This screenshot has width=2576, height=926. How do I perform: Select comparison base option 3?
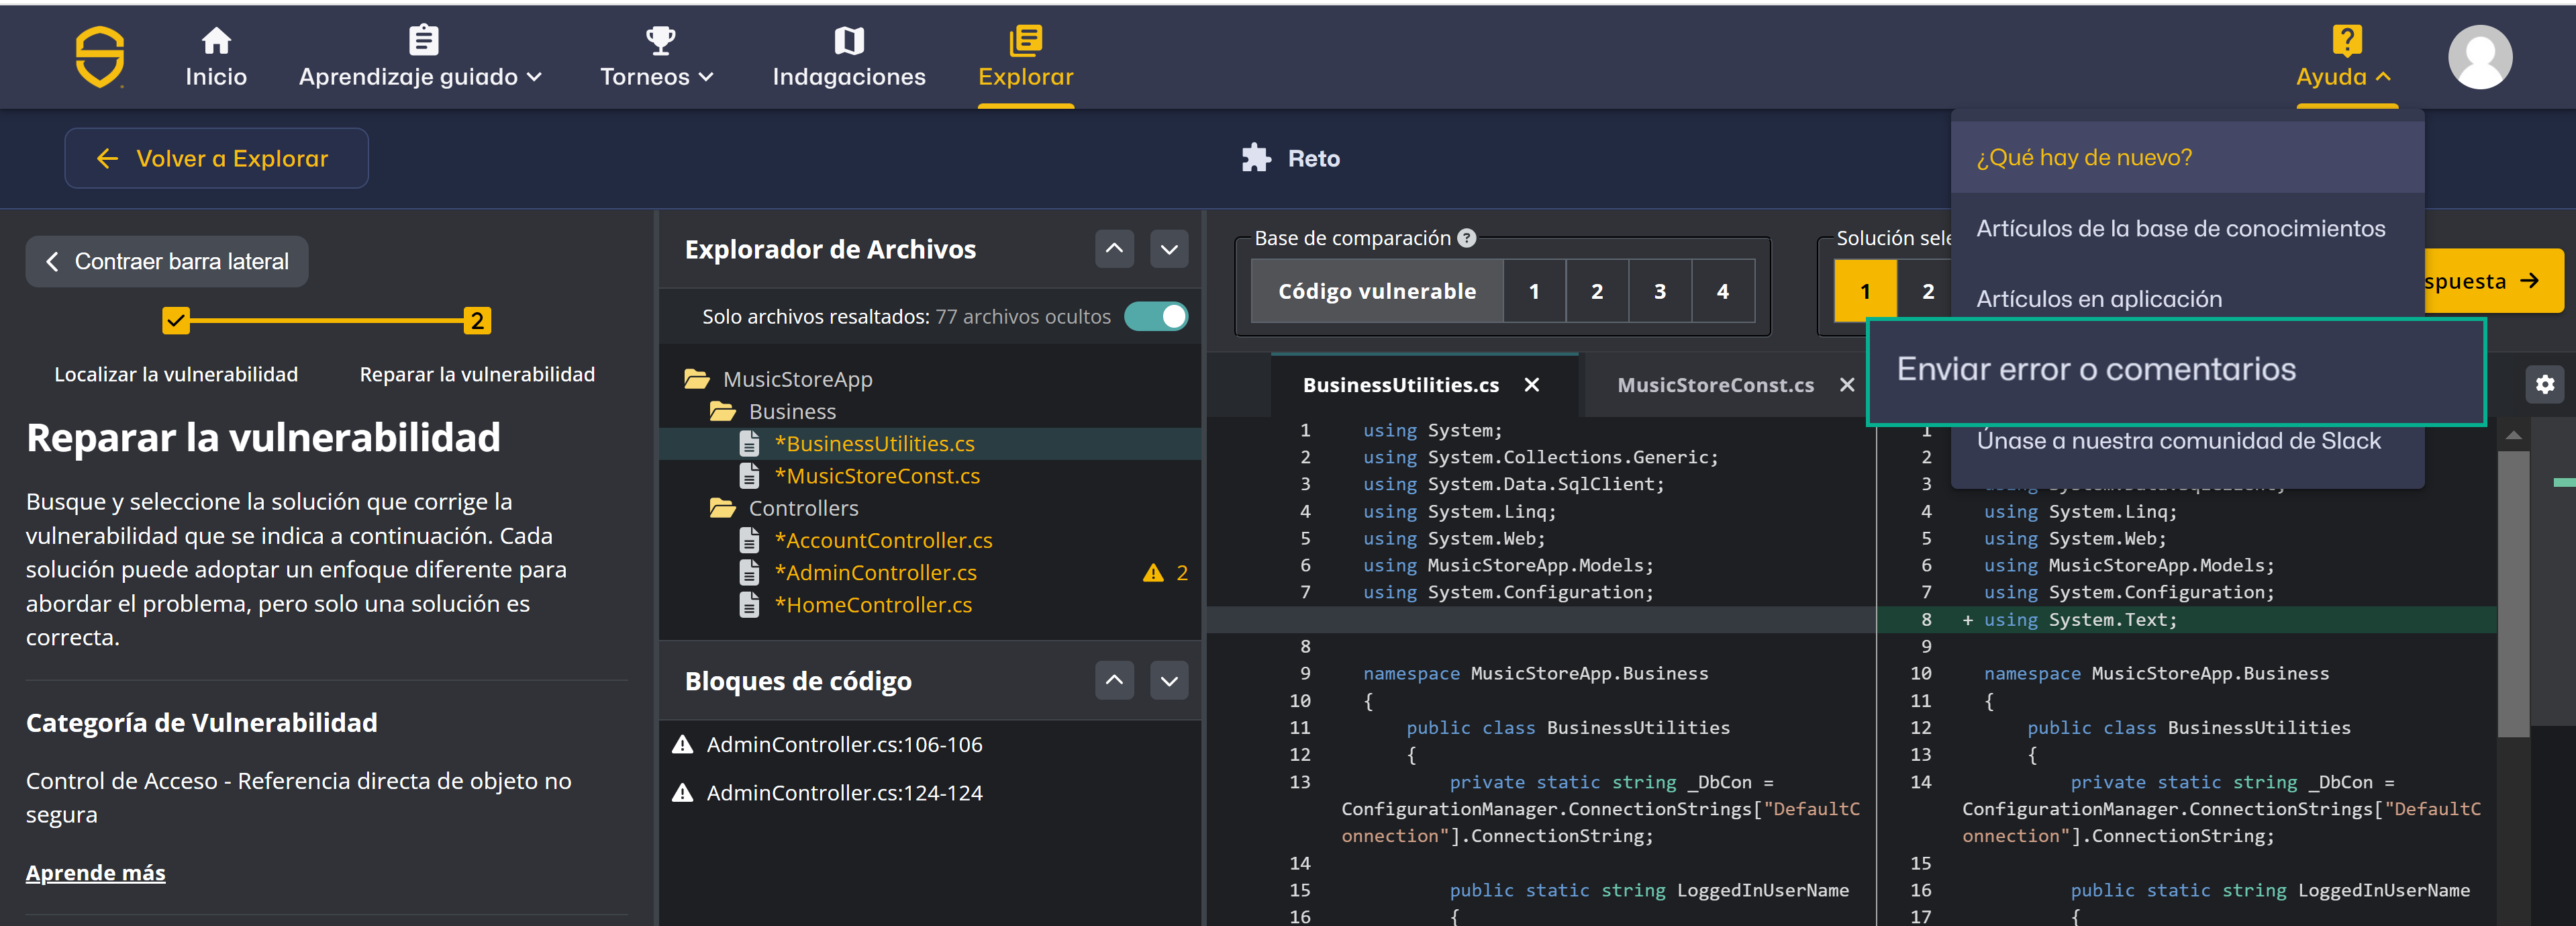pyautogui.click(x=1660, y=291)
